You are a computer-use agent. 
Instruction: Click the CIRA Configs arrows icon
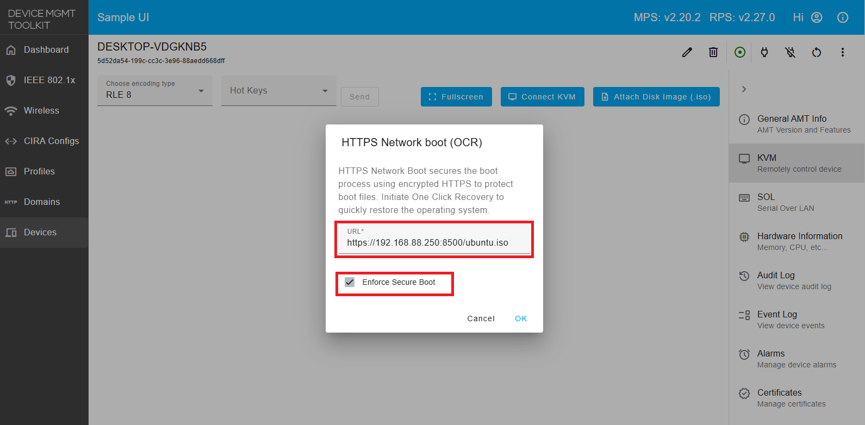tap(11, 141)
